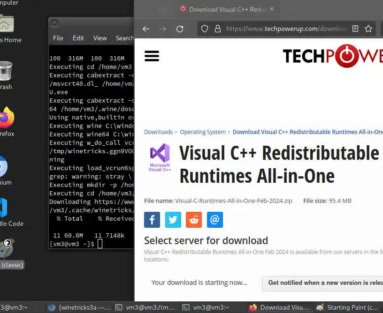Click Get notified when a new version button
The width and height of the screenshot is (383, 313).
coord(322,283)
